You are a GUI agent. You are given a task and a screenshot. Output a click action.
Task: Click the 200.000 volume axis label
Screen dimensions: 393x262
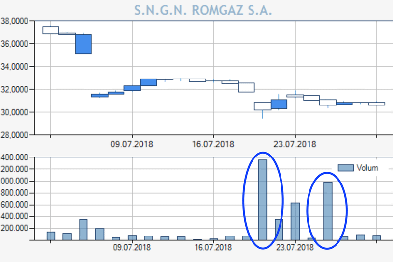[x=16, y=229]
